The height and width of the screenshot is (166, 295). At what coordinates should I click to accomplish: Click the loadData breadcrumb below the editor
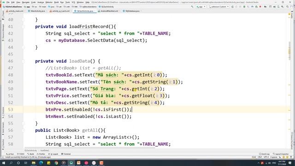(x=45, y=151)
